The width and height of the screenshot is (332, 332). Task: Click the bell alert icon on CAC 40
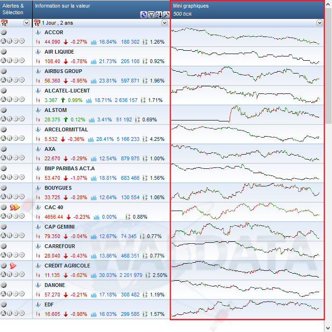[x=15, y=207]
